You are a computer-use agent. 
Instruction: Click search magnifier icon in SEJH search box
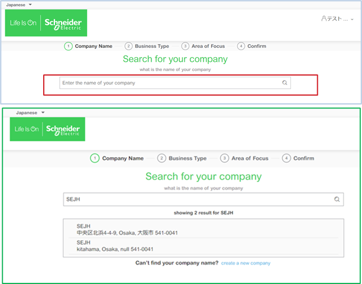(337, 199)
